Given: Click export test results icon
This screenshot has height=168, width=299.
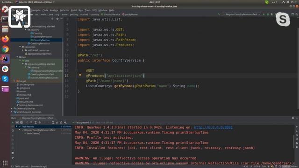Looking at the screenshot, I should [x=61, y=122].
